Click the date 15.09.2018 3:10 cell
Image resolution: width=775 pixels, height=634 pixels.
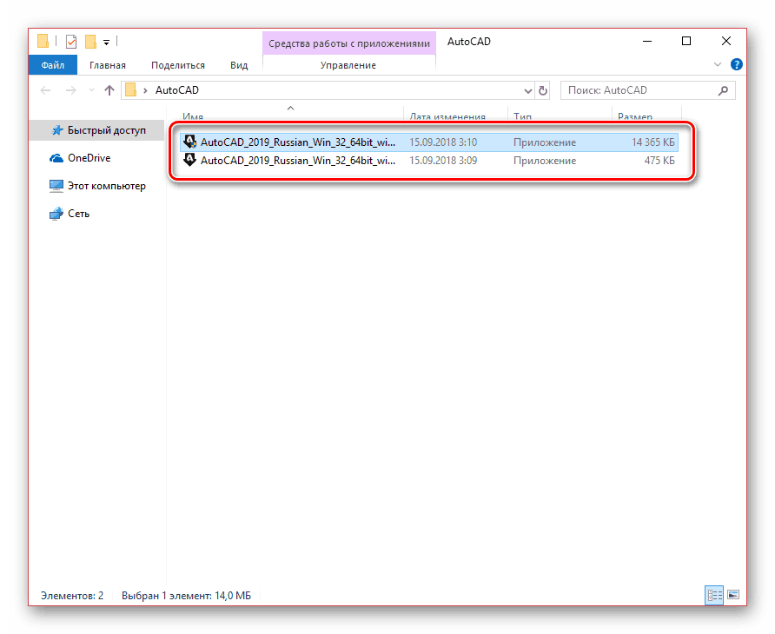[443, 142]
